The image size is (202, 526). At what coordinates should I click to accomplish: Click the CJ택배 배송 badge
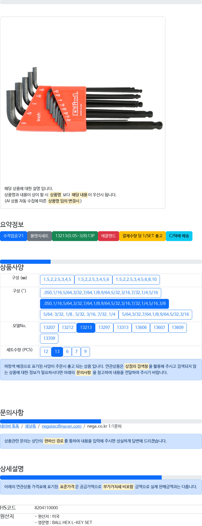(x=179, y=236)
